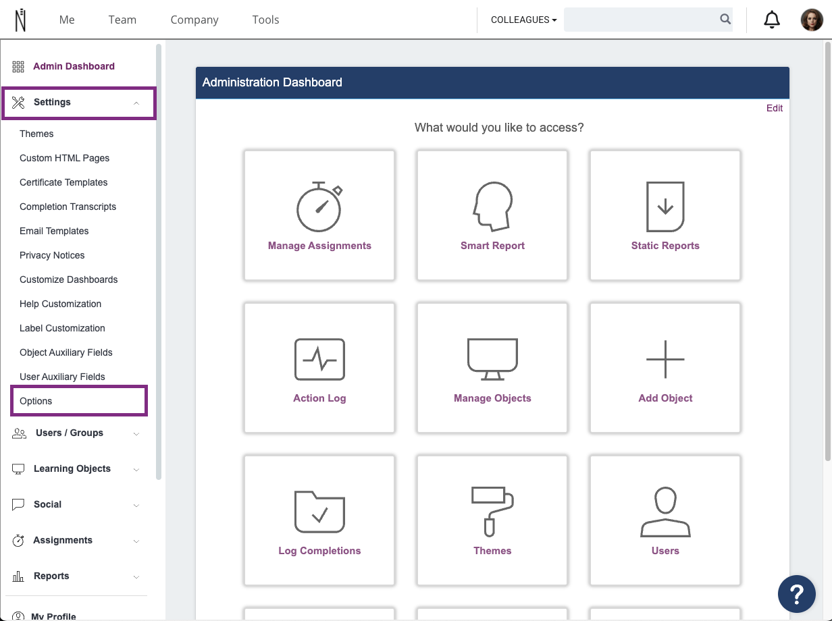Click the Manage Objects monitor icon
832x621 pixels.
pyautogui.click(x=492, y=359)
